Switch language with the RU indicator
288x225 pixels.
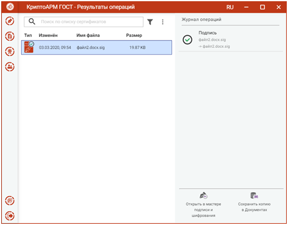click(x=230, y=7)
